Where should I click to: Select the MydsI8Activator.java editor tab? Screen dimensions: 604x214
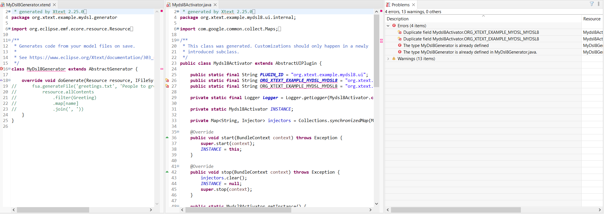191,5
